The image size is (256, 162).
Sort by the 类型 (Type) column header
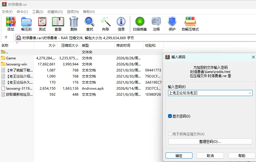tap(97, 46)
